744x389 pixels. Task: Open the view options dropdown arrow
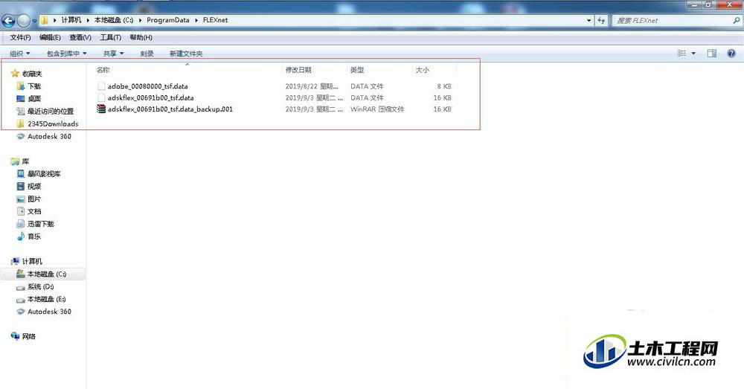tap(693, 54)
